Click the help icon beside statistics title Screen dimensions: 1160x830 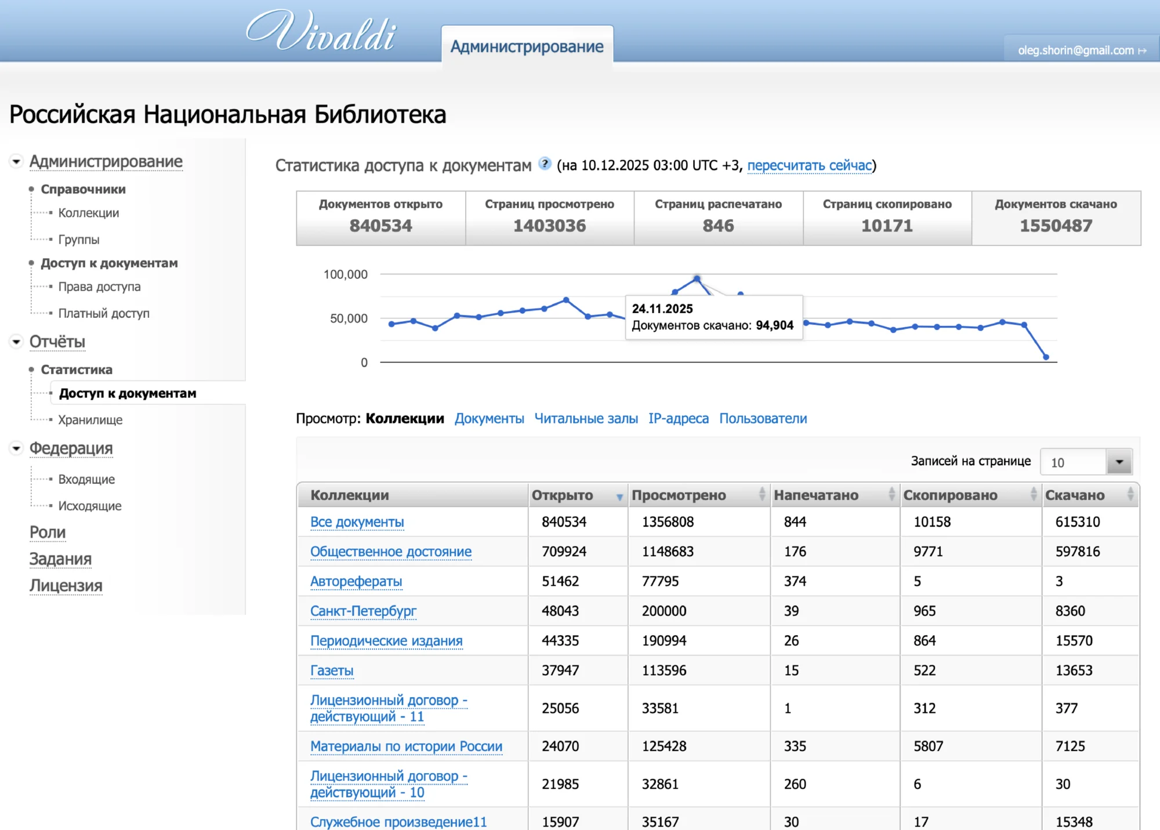coord(544,165)
